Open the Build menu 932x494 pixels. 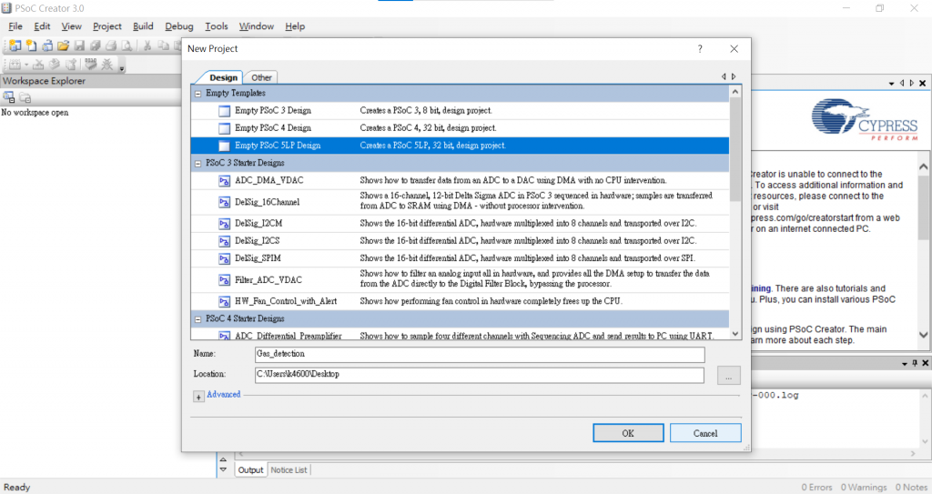143,26
